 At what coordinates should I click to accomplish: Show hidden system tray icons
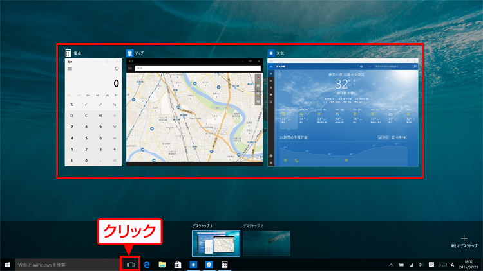(390, 265)
